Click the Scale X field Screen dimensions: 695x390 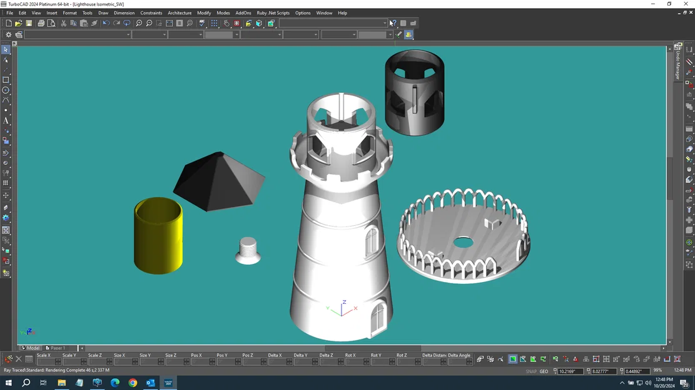point(45,362)
